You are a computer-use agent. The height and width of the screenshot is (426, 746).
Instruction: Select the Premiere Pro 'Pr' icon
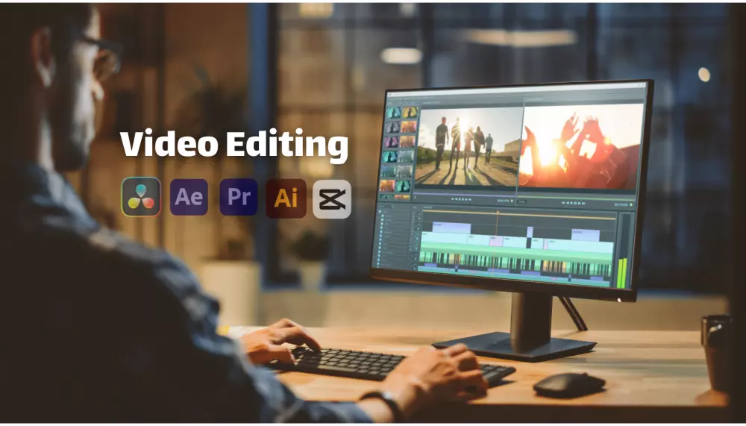(239, 197)
